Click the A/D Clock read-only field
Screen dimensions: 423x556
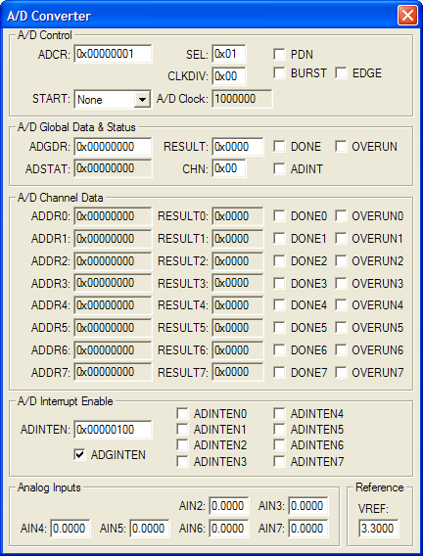point(242,99)
